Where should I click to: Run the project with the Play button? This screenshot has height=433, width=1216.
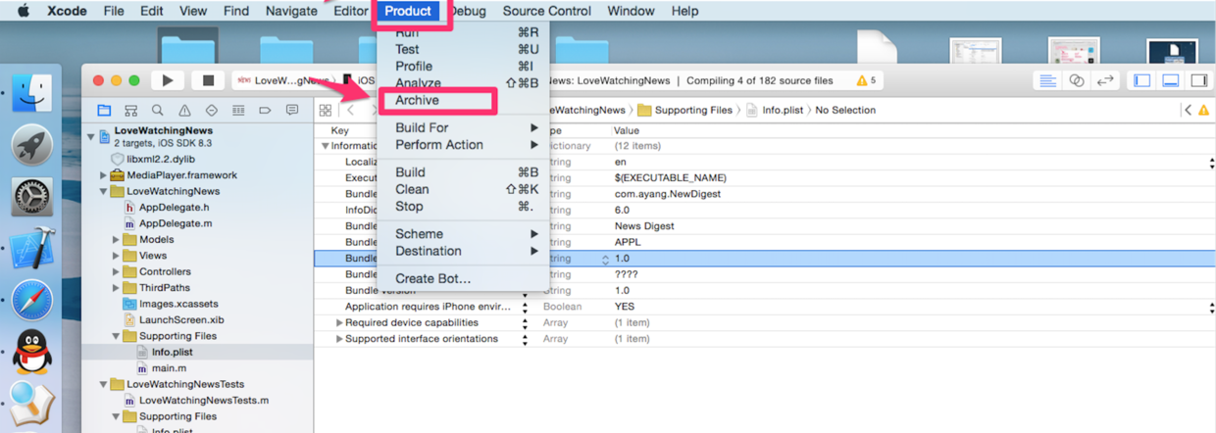pyautogui.click(x=168, y=80)
